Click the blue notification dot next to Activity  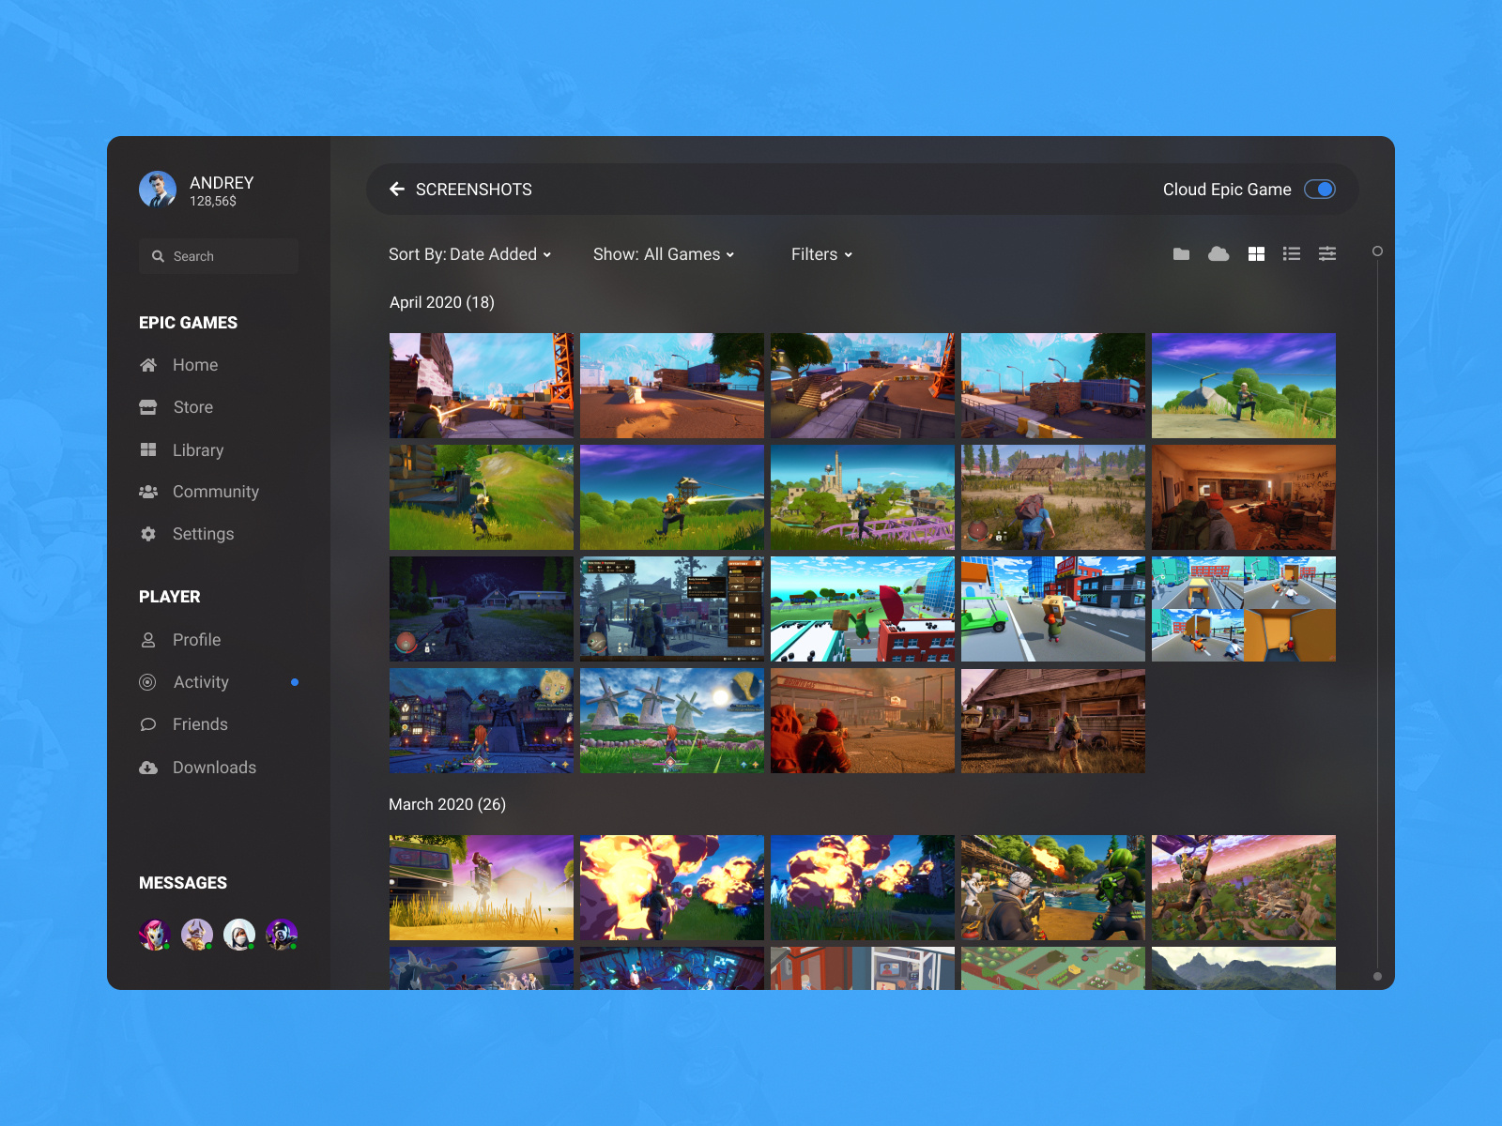(296, 682)
